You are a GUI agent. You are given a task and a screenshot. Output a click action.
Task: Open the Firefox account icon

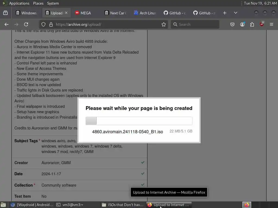click(x=242, y=24)
